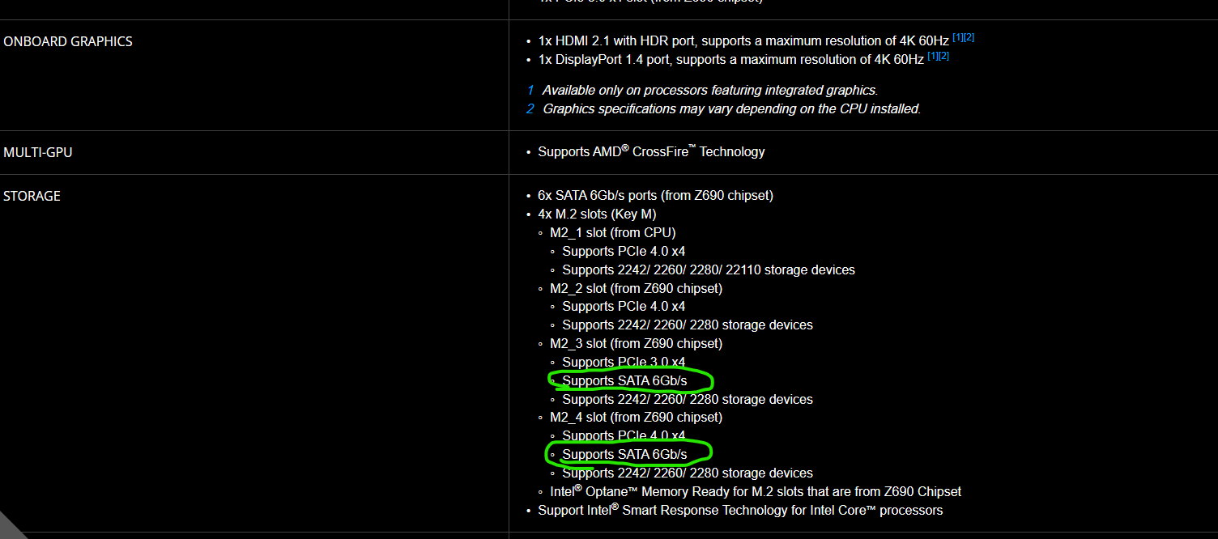Image resolution: width=1218 pixels, height=539 pixels.
Task: Open footnote [2] on the DisplayPort 1.4 line
Action: tap(943, 56)
